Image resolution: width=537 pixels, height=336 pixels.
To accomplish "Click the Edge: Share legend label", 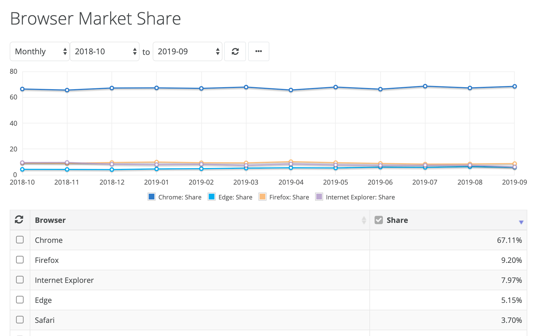I will point(235,197).
